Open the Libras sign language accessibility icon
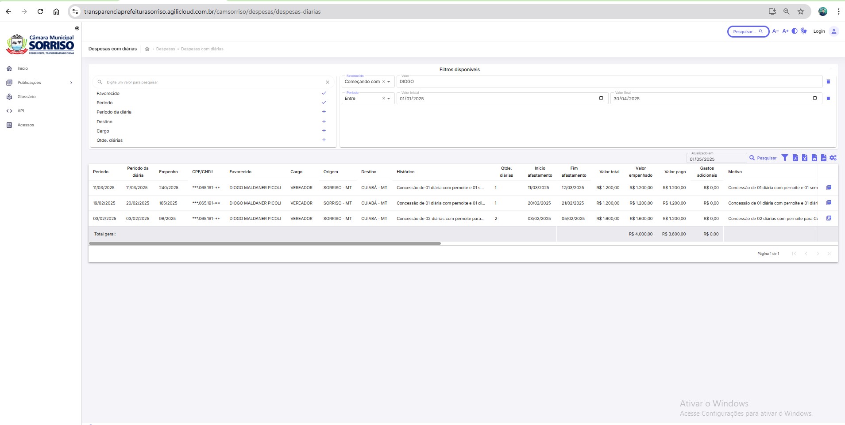This screenshot has height=425, width=845. click(804, 31)
